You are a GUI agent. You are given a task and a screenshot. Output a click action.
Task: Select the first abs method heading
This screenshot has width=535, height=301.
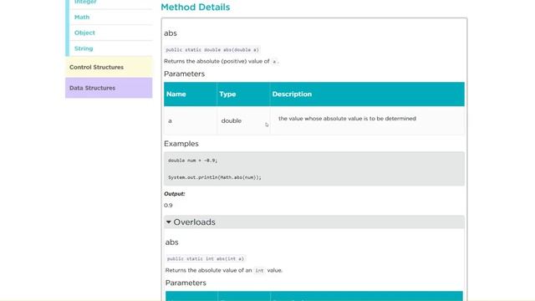[171, 33]
